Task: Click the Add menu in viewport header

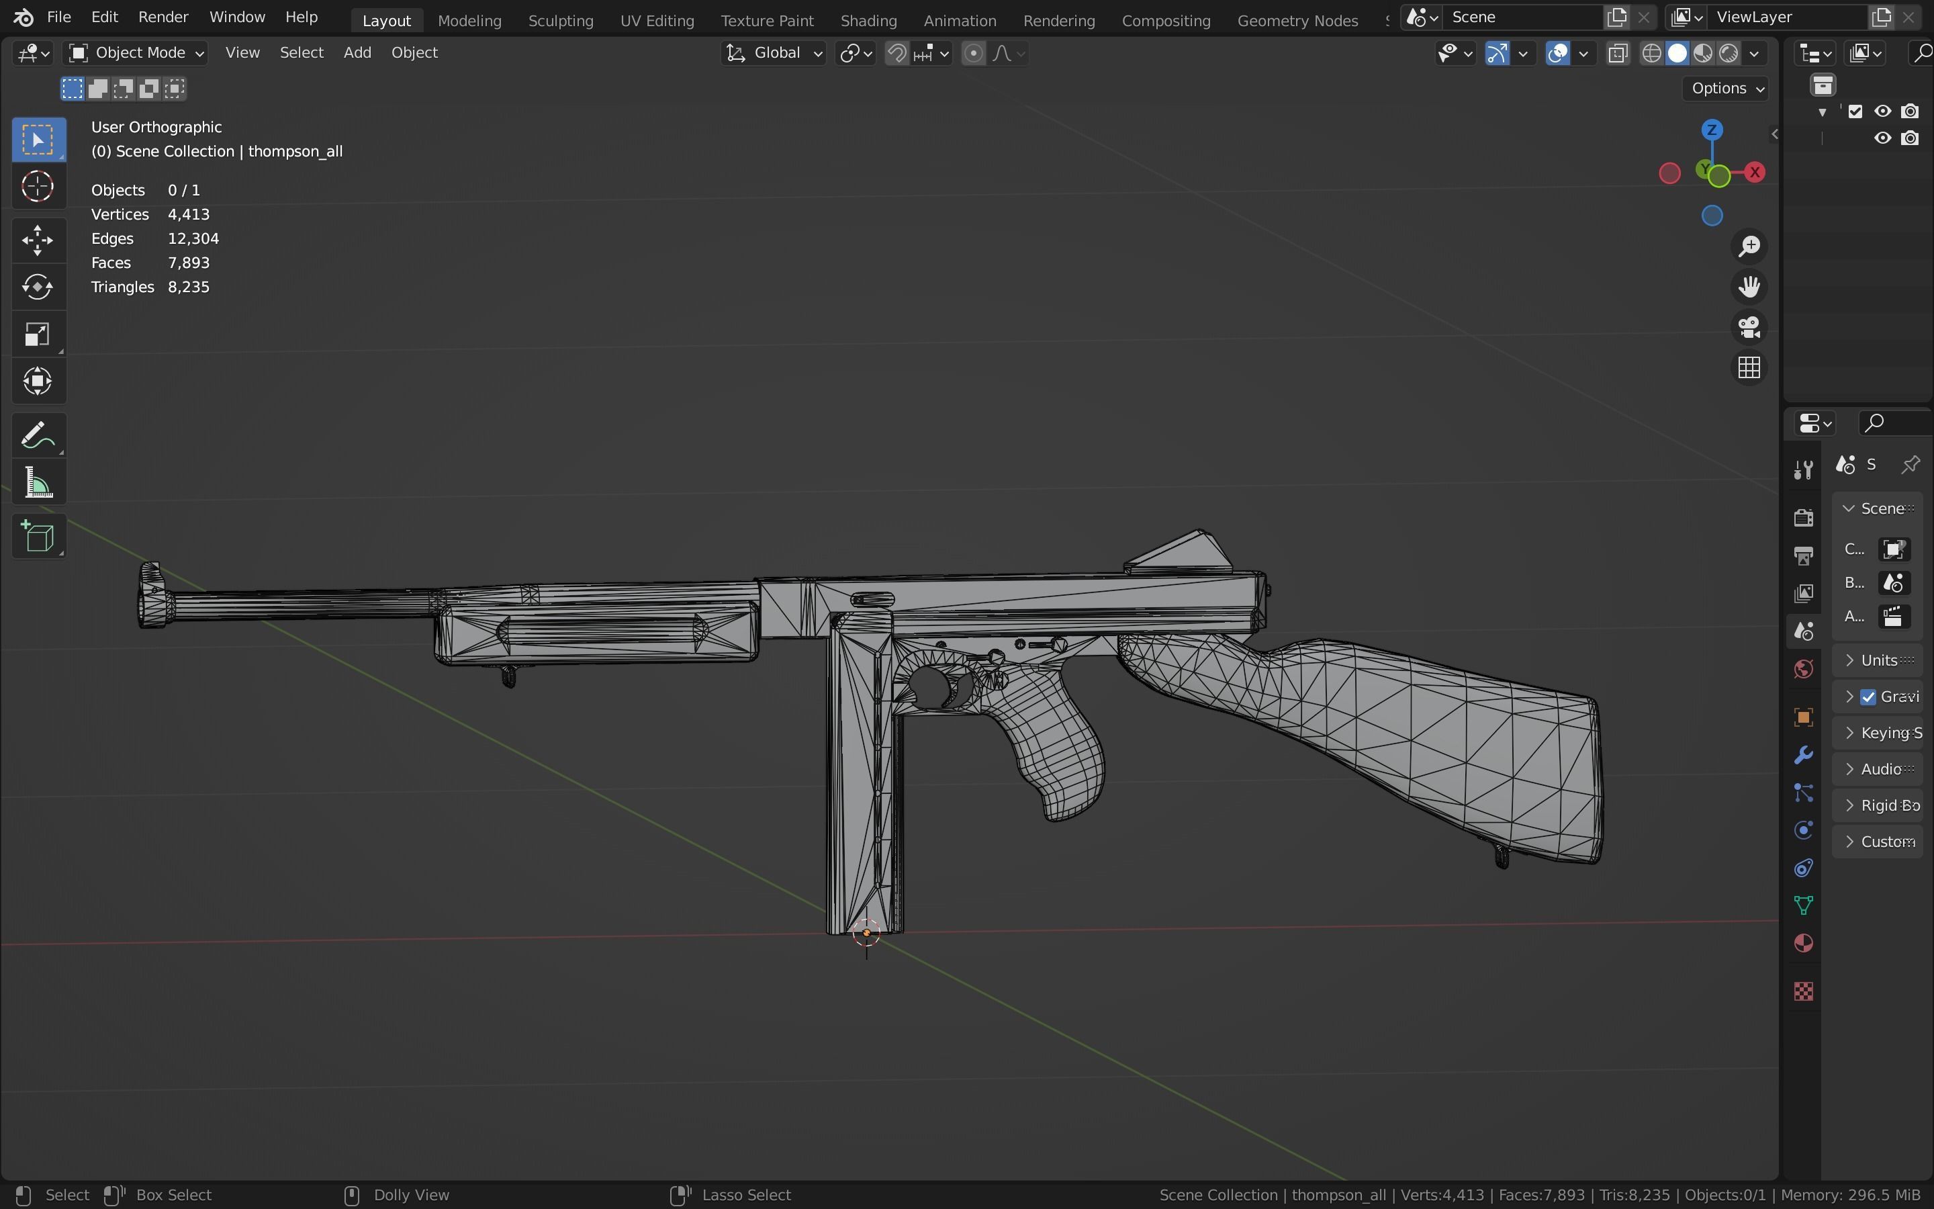Action: [357, 53]
